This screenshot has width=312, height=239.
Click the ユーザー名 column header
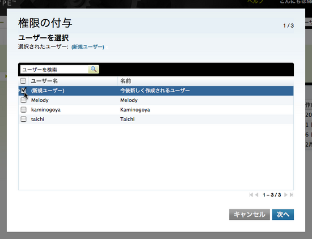(44, 81)
